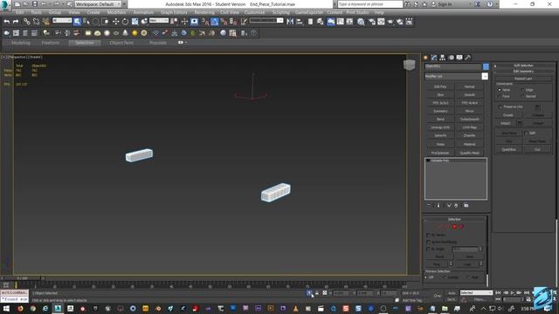Activate the Select Object tool
Image resolution: width=559 pixels, height=314 pixels.
77,22
